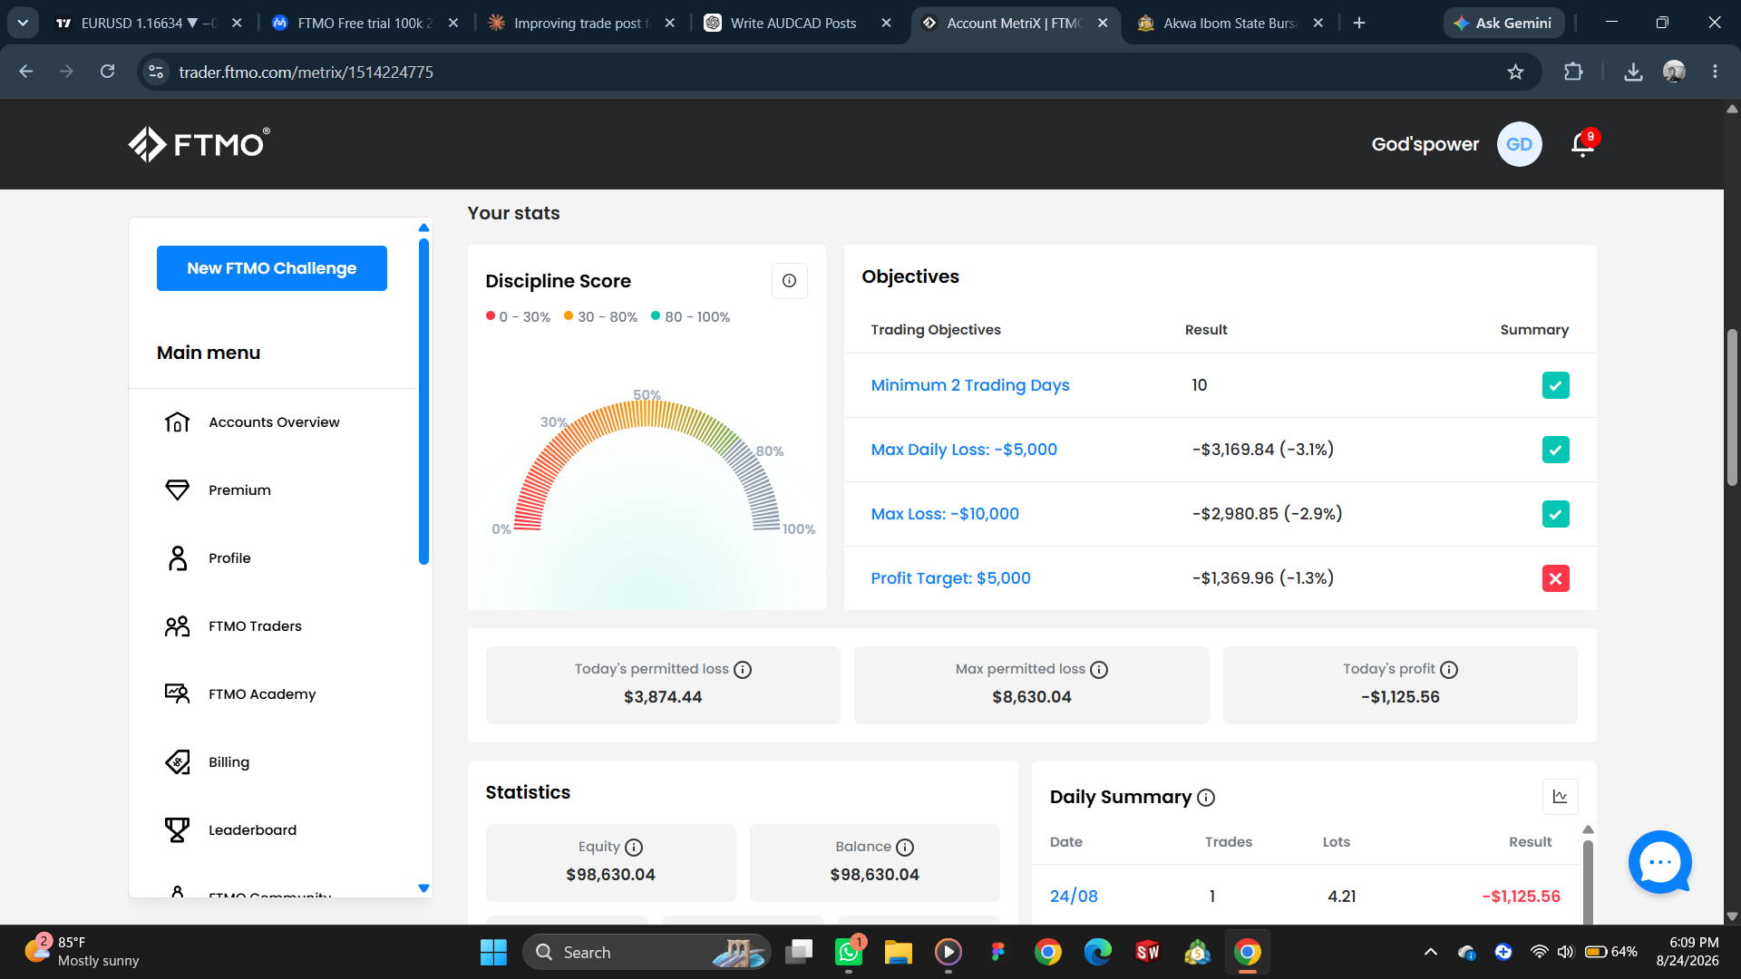Click the Profile person icon

pyautogui.click(x=177, y=558)
